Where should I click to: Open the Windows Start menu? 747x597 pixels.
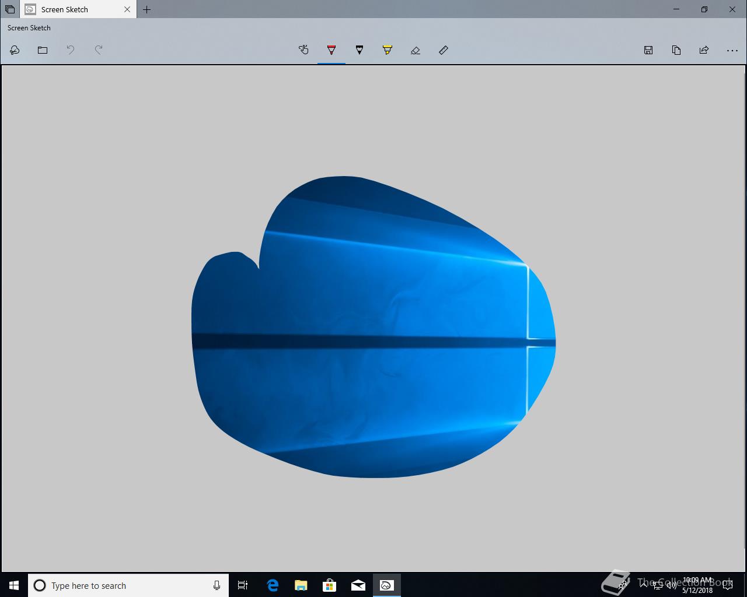(14, 585)
